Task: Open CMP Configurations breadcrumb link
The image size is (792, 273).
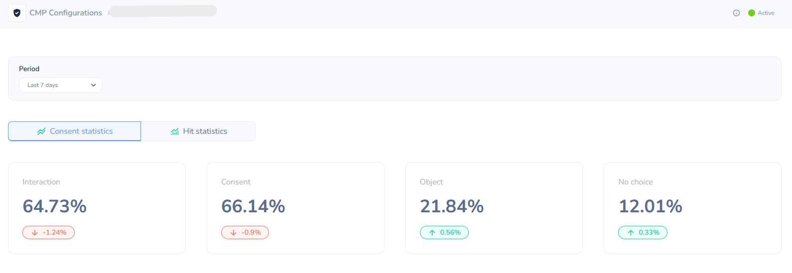Action: point(66,13)
